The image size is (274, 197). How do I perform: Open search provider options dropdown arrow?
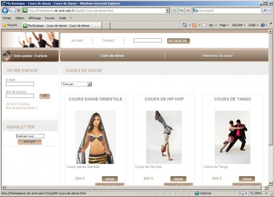(x=270, y=11)
